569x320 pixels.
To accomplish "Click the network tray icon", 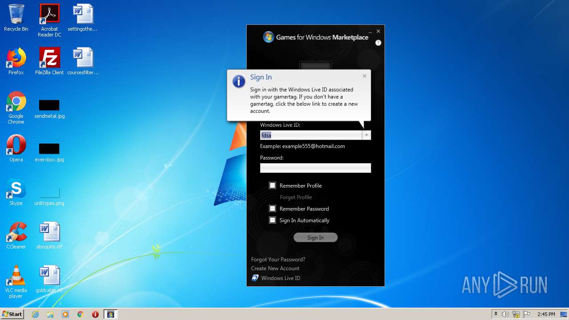I will coord(516,314).
